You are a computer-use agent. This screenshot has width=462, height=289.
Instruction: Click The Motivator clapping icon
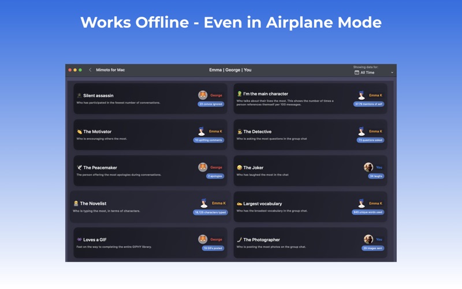pyautogui.click(x=79, y=132)
